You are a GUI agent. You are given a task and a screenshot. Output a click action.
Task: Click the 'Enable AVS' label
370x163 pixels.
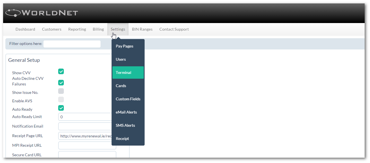(22, 101)
